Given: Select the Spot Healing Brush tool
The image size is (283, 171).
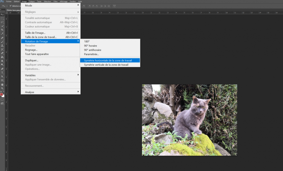Looking at the screenshot, I should [x=2, y=38].
